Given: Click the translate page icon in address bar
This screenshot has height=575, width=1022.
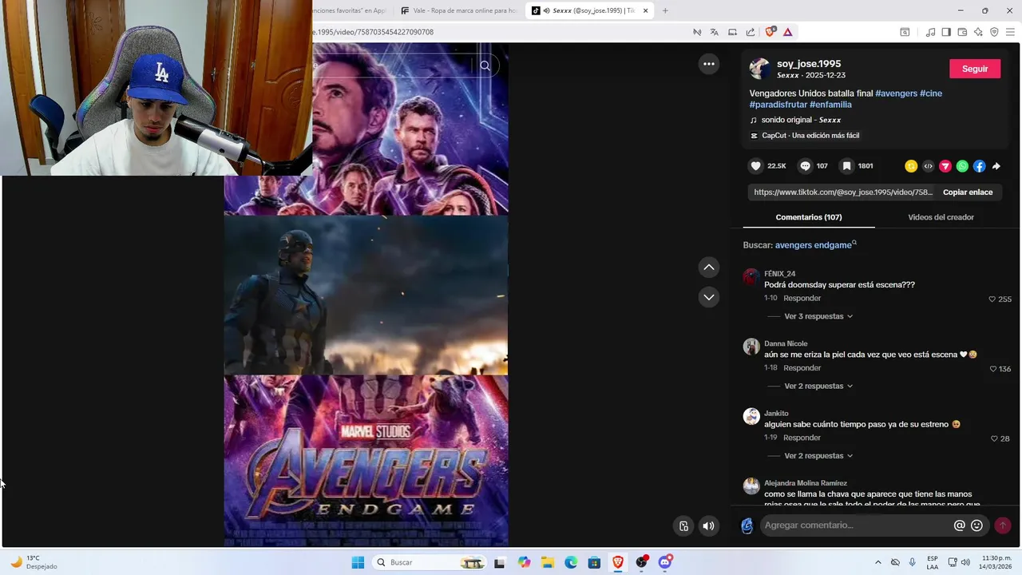Looking at the screenshot, I should [x=714, y=32].
